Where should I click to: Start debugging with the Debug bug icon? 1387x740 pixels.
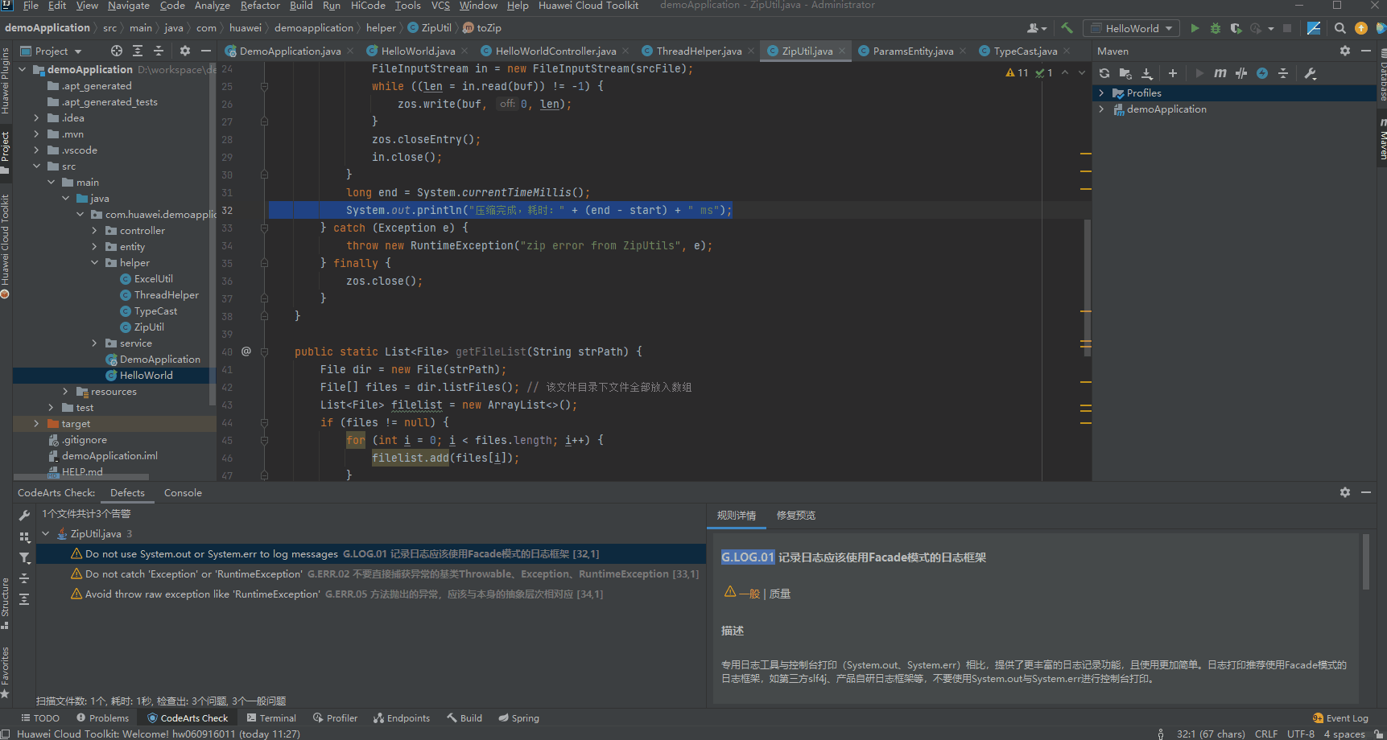click(1216, 27)
